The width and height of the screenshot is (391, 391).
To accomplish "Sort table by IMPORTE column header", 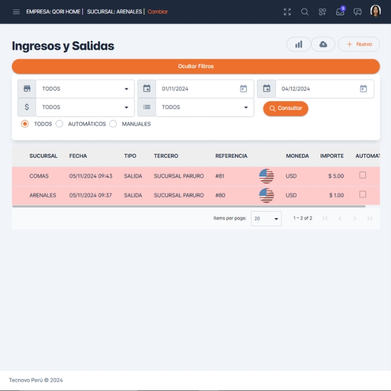I will 332,156.
